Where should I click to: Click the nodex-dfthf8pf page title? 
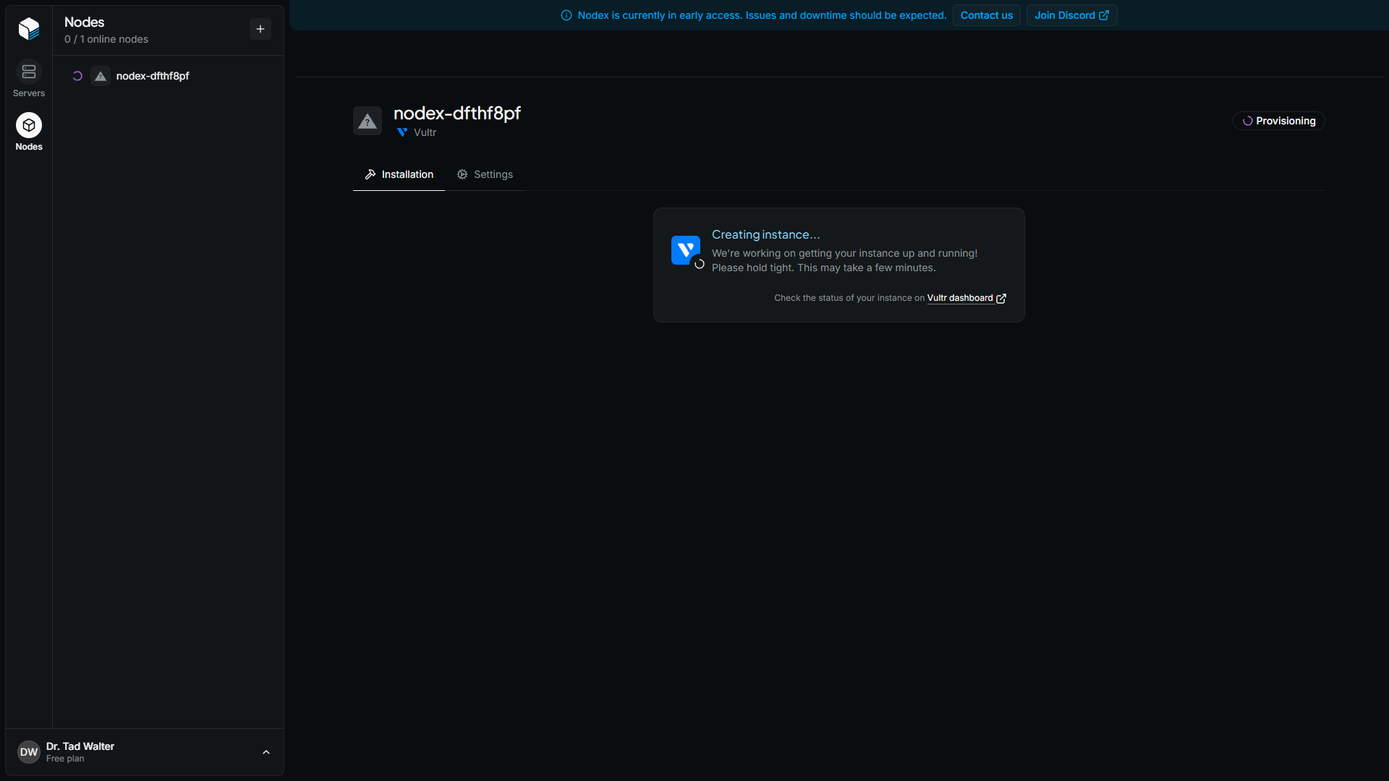point(457,114)
